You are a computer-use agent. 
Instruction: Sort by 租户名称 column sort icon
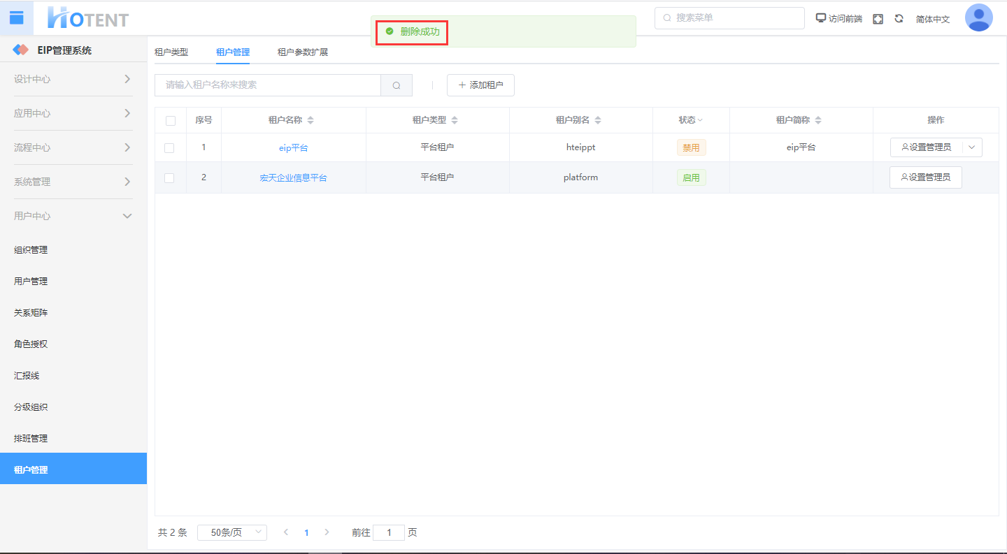tap(310, 120)
